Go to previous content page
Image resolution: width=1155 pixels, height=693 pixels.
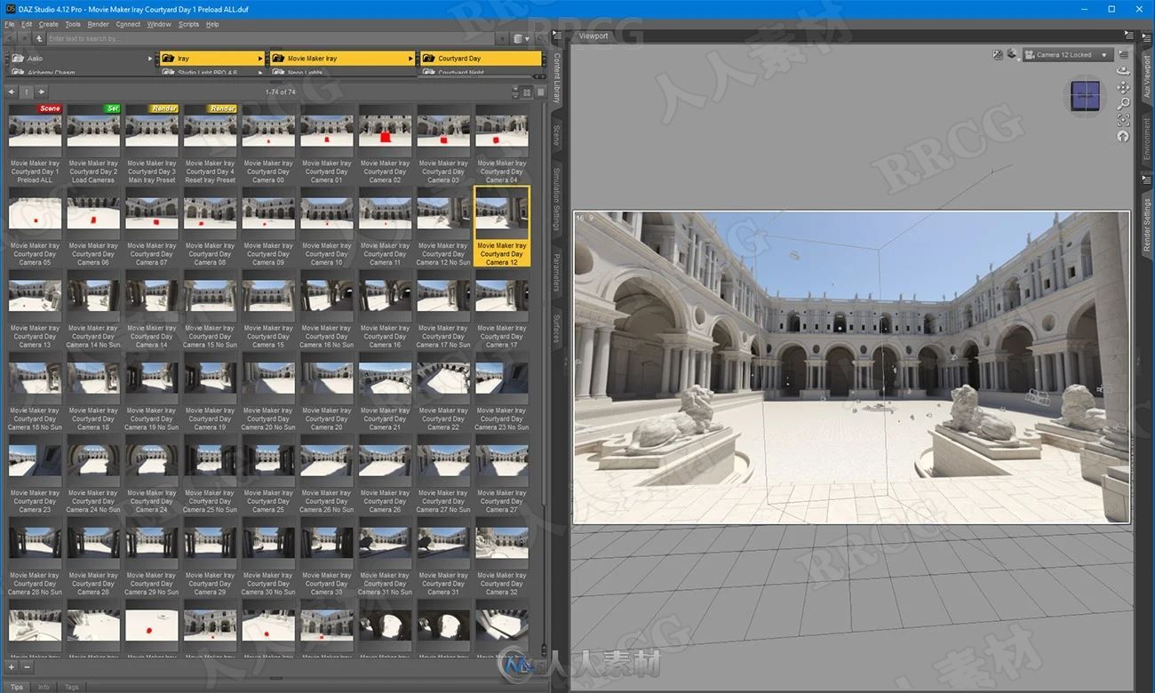(12, 92)
